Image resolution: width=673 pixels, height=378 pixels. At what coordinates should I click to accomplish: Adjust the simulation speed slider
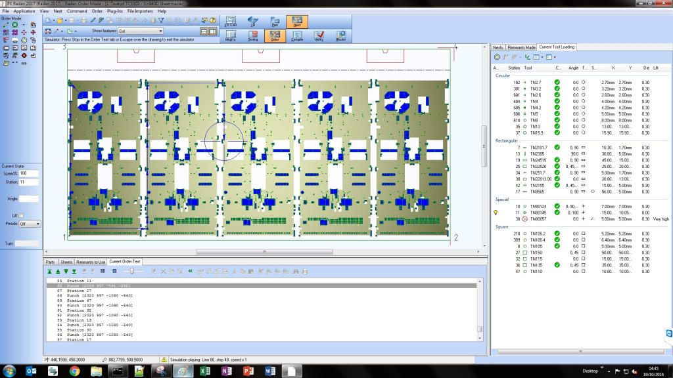click(132, 271)
